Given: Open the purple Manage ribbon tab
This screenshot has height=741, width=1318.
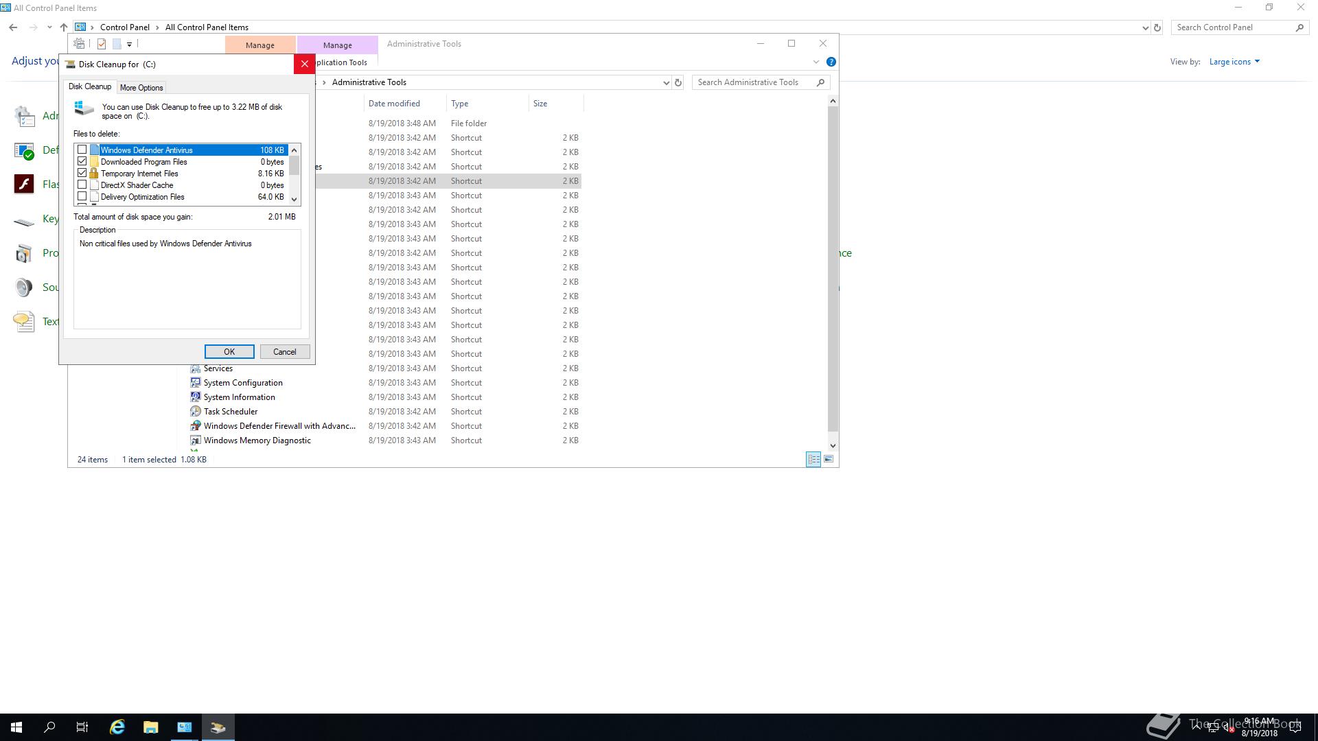Looking at the screenshot, I should [x=338, y=45].
